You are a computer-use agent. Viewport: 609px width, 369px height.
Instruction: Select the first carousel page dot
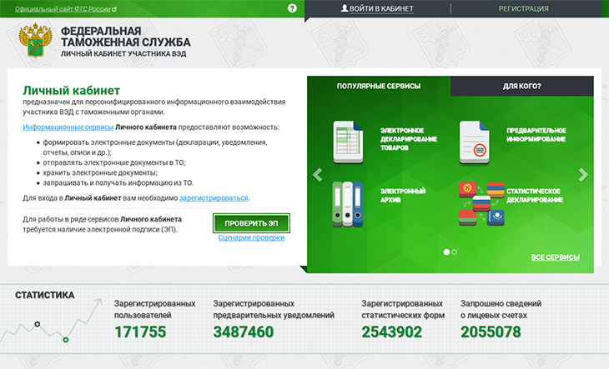coord(446,252)
